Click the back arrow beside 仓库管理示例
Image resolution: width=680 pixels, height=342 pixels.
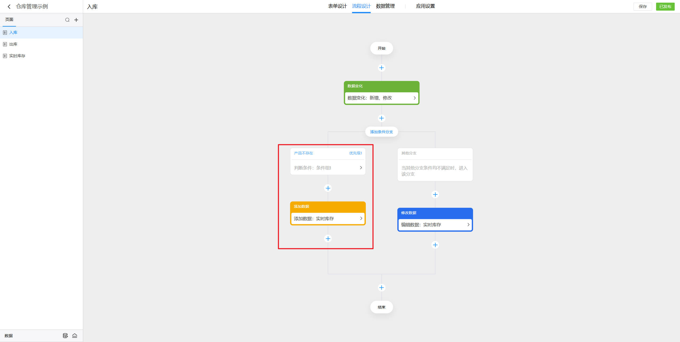pyautogui.click(x=9, y=7)
